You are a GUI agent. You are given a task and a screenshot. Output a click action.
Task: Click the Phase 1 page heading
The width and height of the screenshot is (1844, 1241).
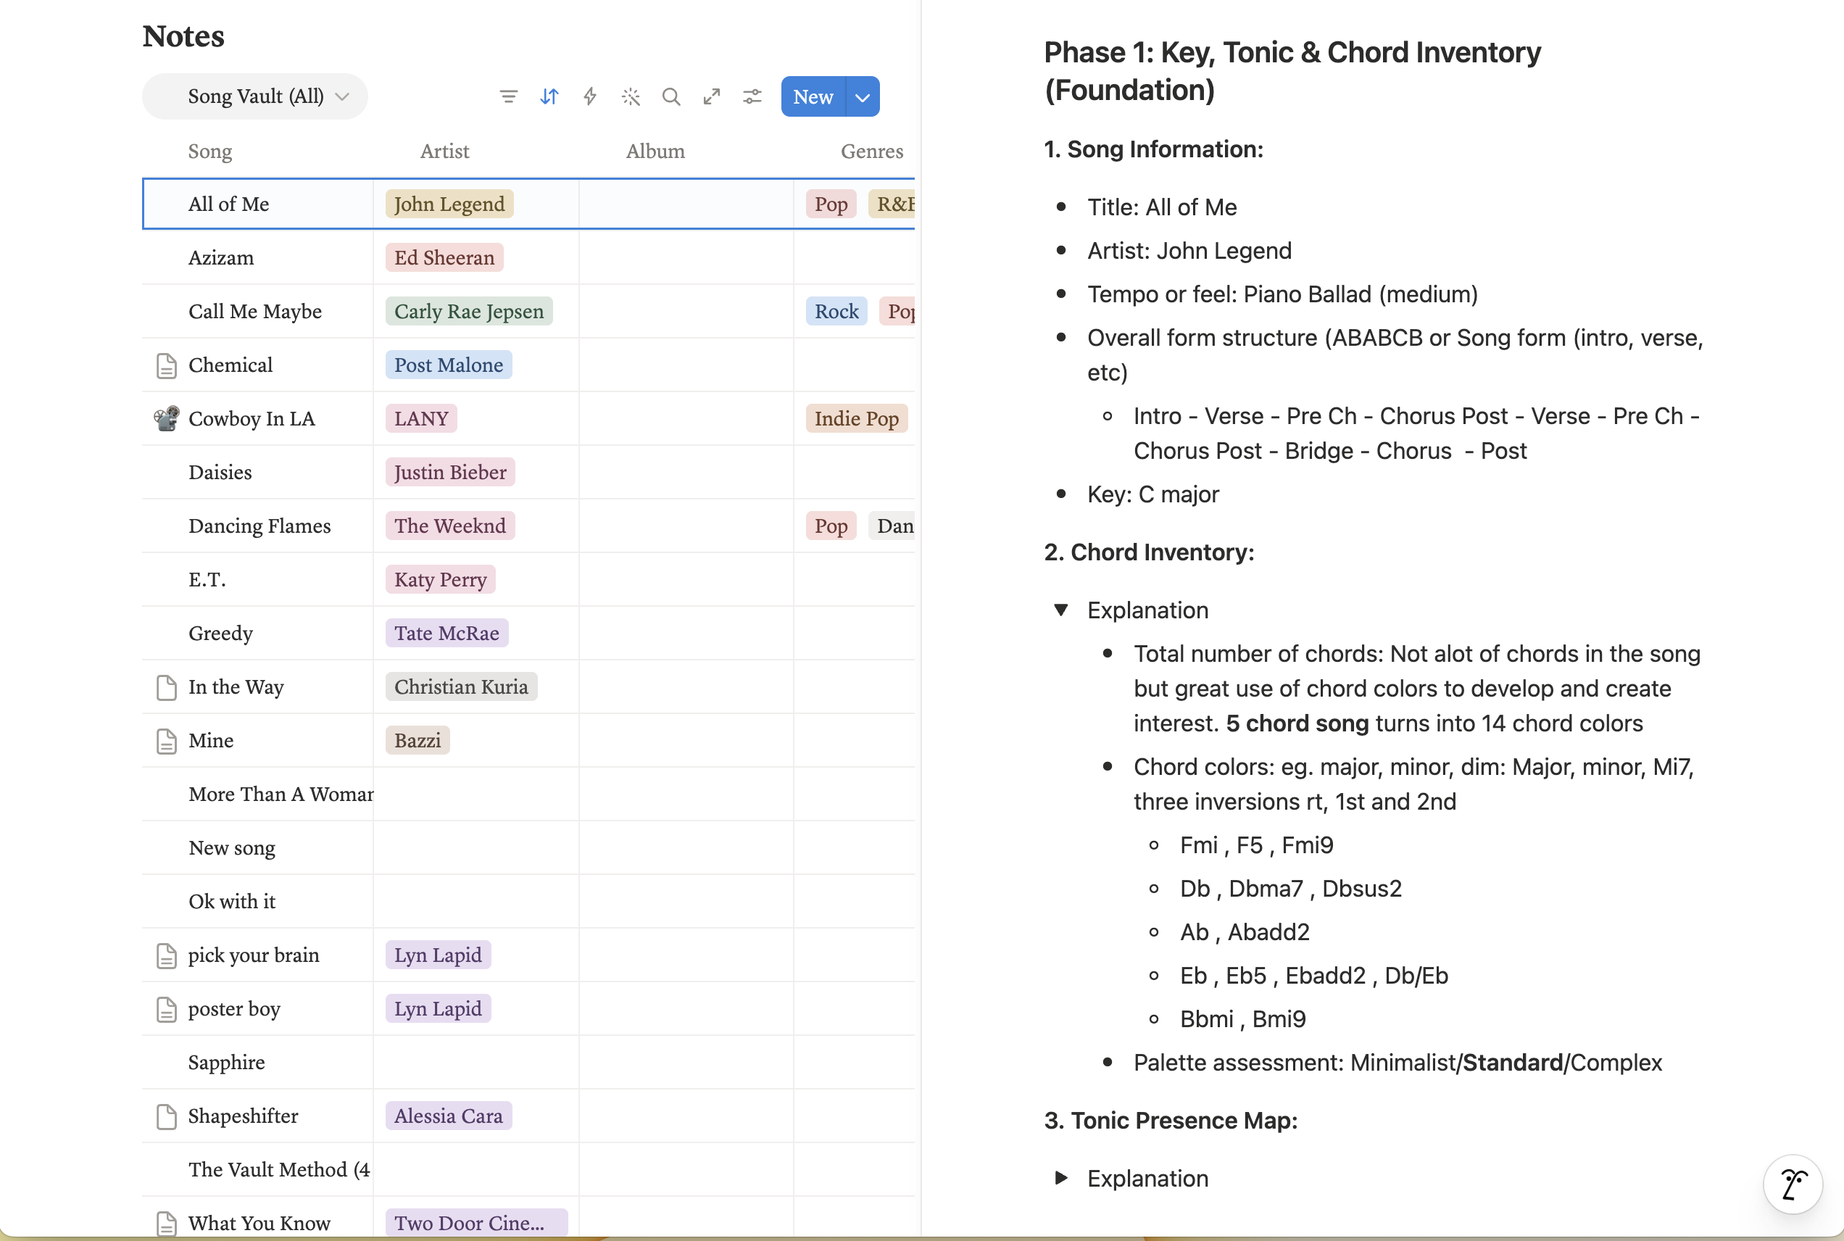tap(1292, 71)
